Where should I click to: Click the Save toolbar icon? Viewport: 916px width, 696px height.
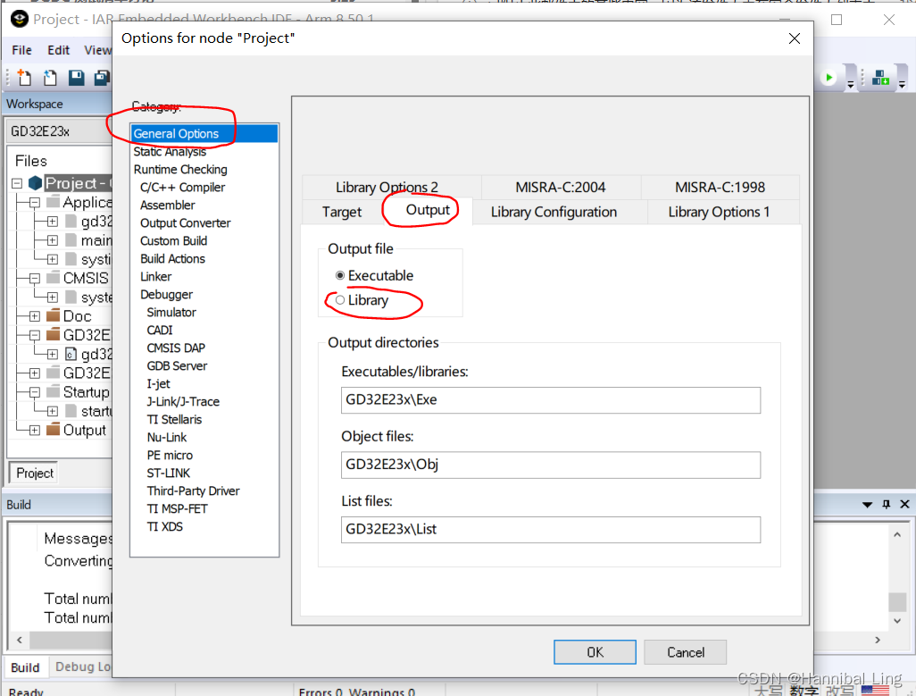tap(76, 78)
